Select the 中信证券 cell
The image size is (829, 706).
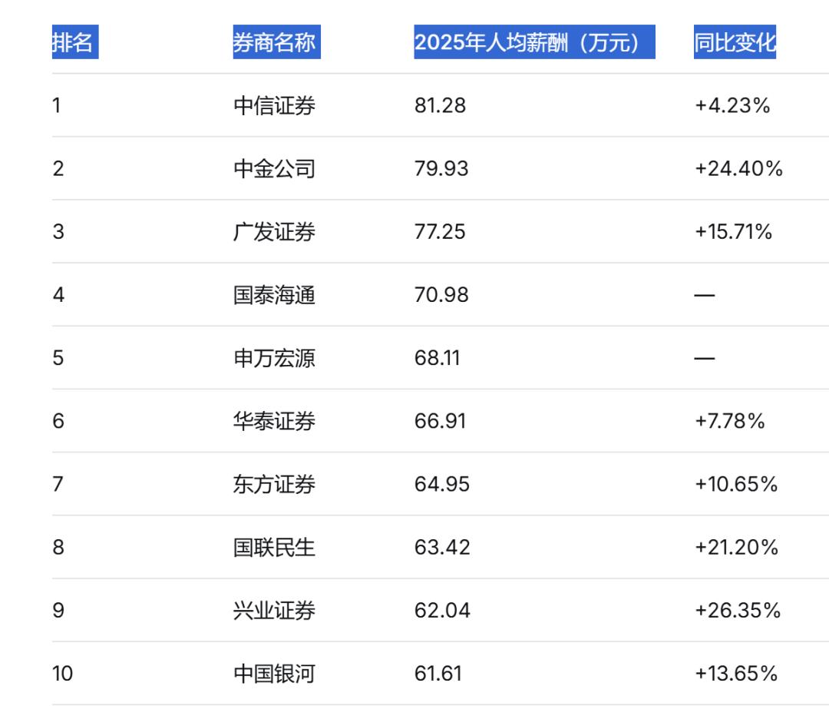274,105
